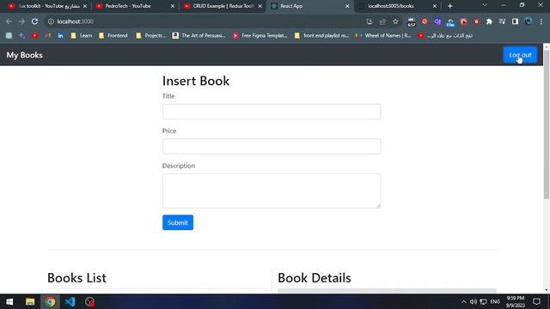Screen dimensions: 550x309
Task: Go back with the browser back arrow
Action: pos(9,21)
